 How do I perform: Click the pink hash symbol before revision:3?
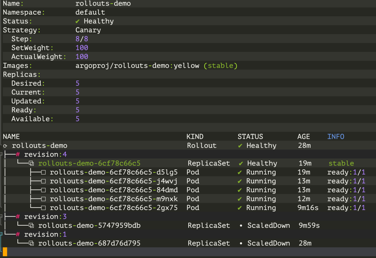(x=18, y=217)
